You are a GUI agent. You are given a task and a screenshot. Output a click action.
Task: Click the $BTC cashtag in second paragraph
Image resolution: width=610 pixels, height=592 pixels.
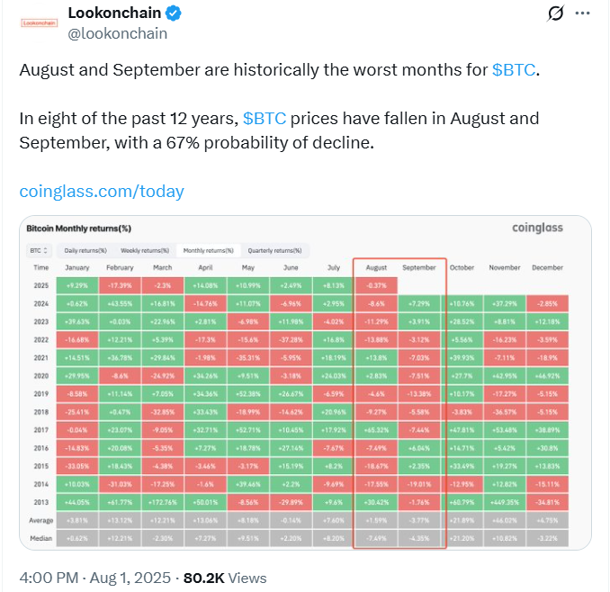tap(265, 119)
